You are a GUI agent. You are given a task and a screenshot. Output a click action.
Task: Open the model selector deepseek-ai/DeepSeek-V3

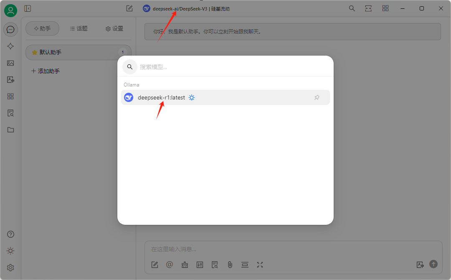tap(186, 9)
